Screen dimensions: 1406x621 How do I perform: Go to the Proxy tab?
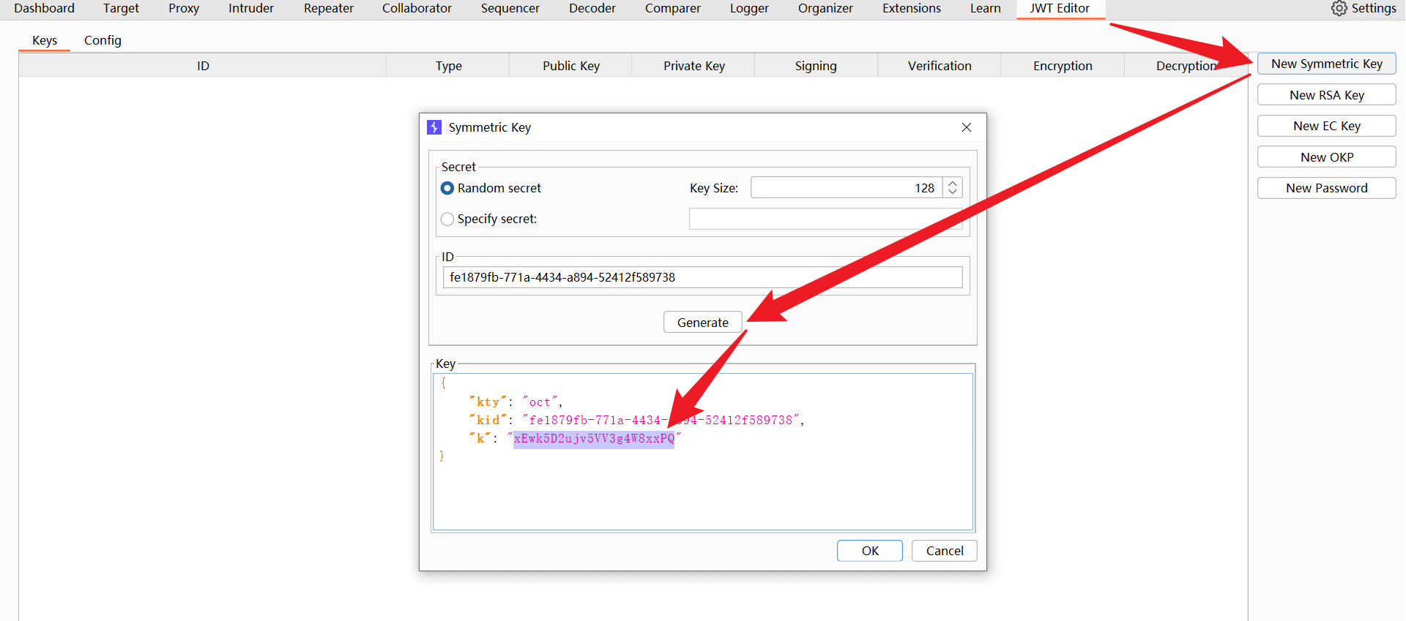pos(184,8)
